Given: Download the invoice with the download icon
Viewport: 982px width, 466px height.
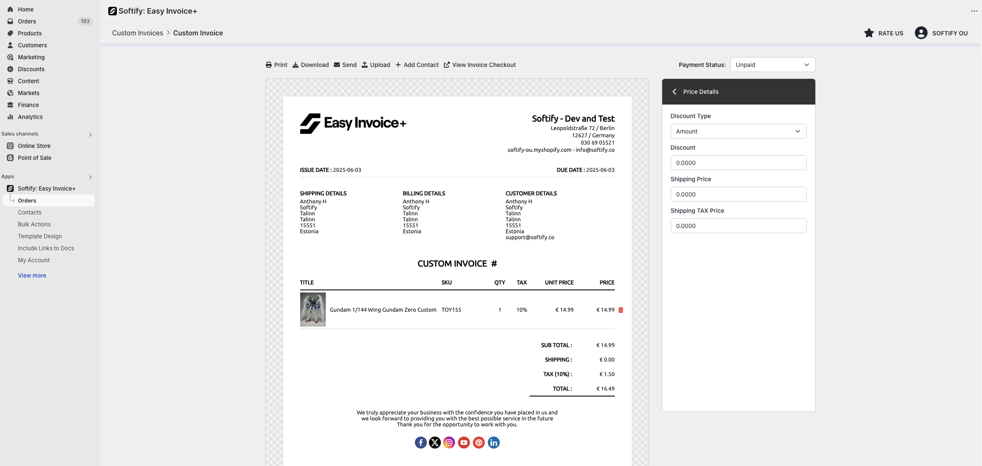Looking at the screenshot, I should pos(295,65).
